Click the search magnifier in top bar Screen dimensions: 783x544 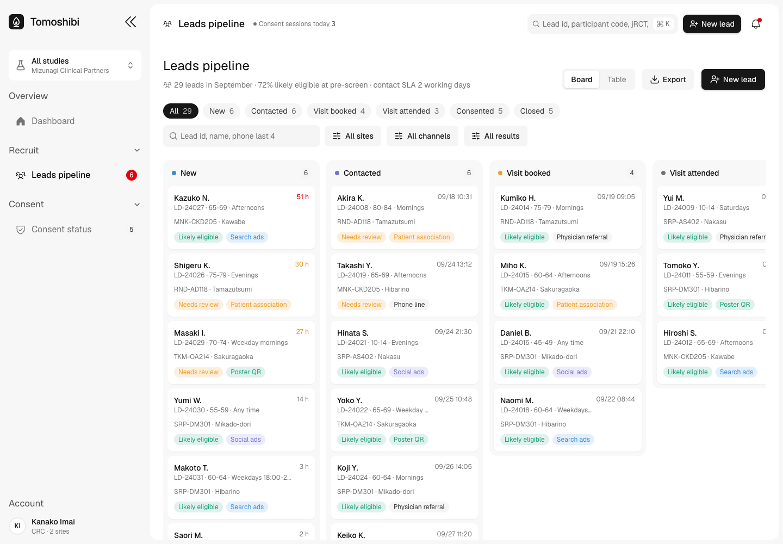click(536, 24)
